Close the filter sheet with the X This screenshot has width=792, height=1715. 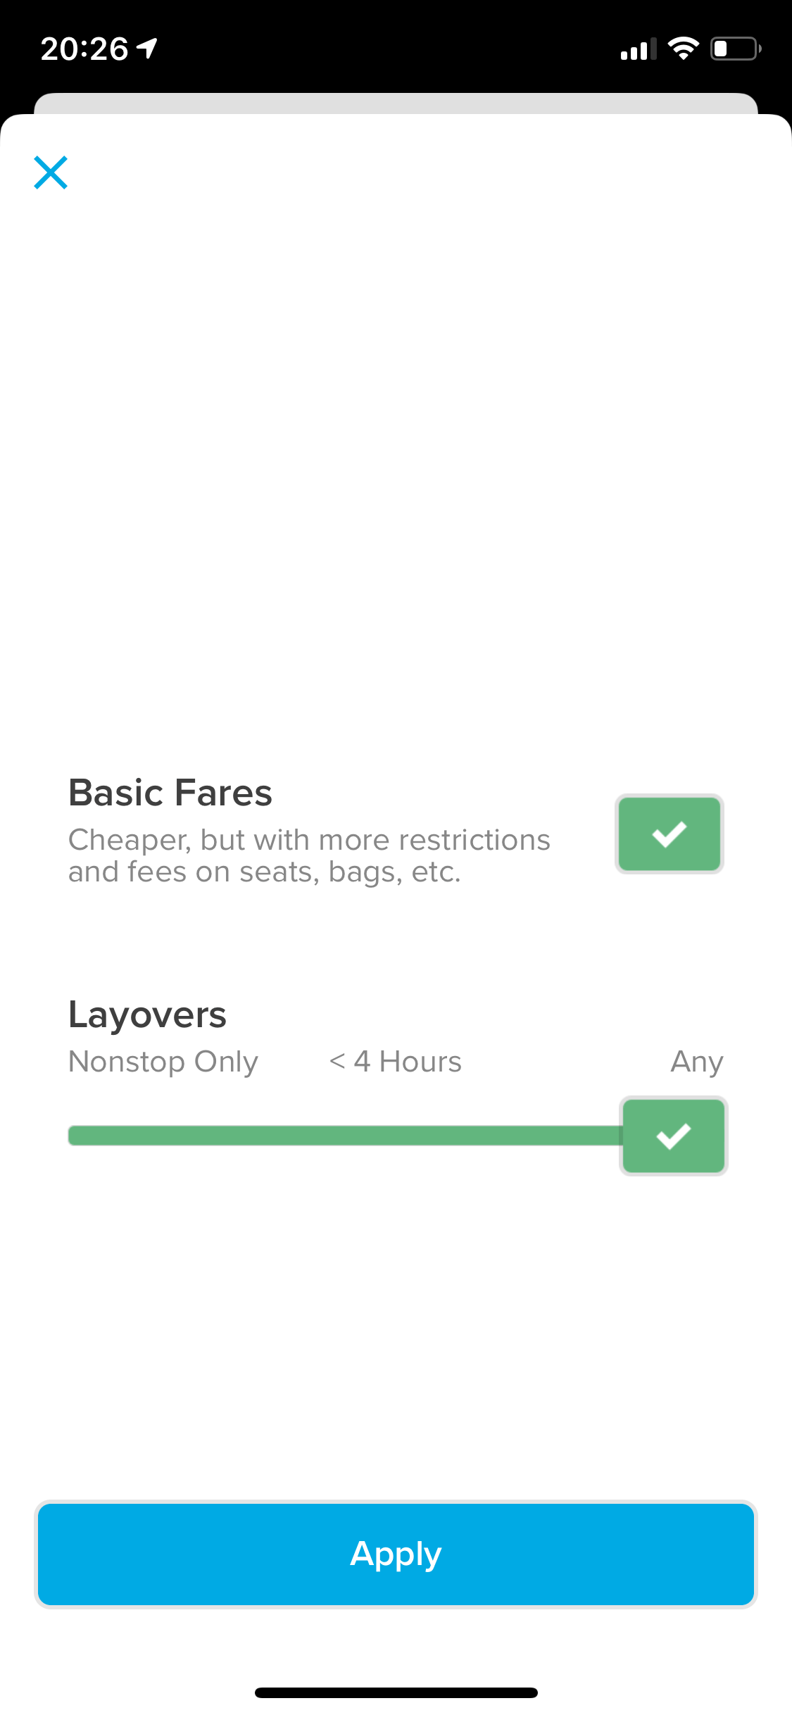coord(51,172)
